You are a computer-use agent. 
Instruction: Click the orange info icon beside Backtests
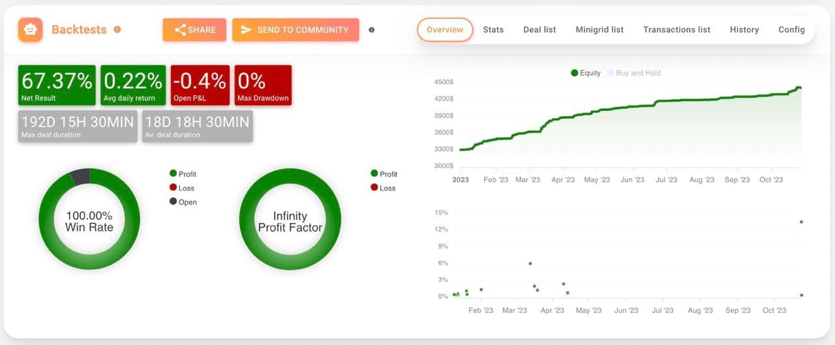point(117,29)
